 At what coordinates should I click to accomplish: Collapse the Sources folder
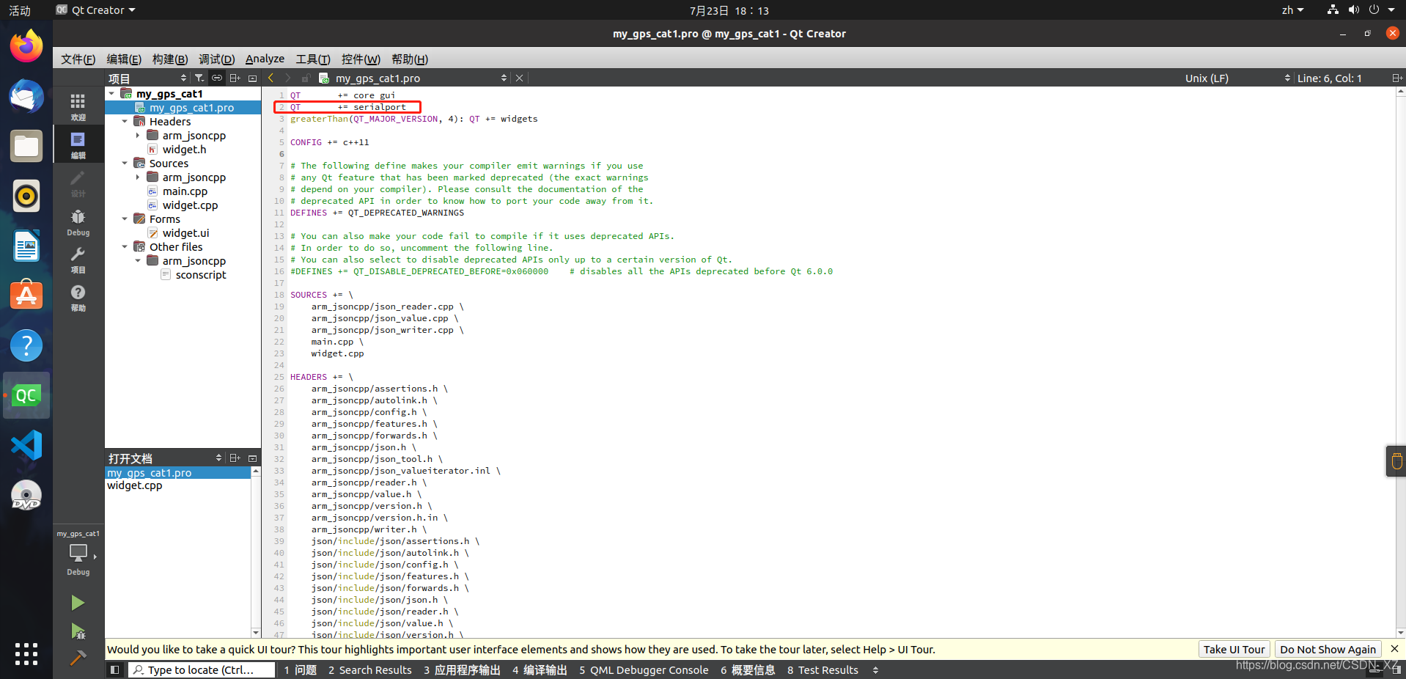coord(125,163)
